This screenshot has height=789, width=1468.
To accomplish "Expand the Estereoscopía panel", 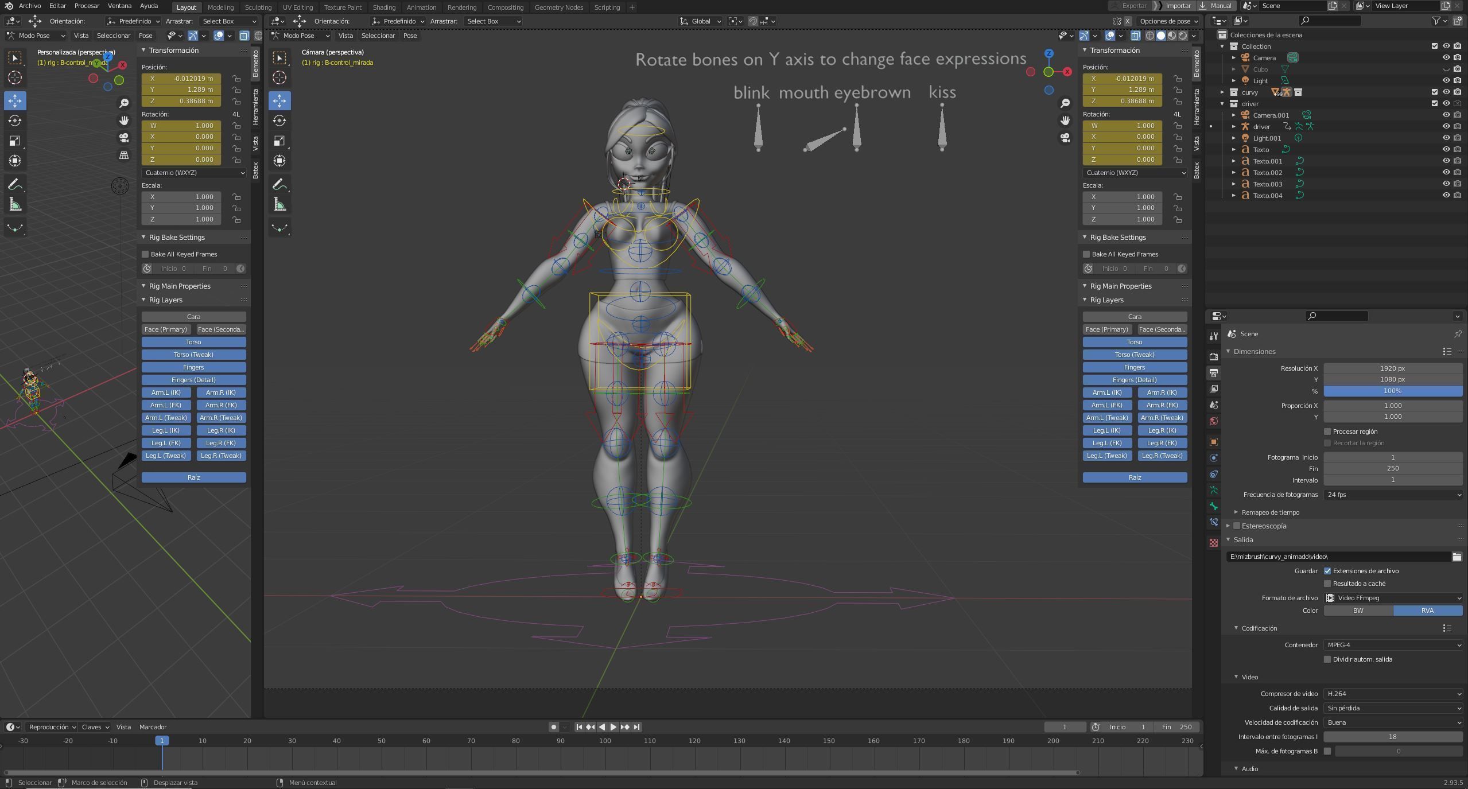I will pos(1228,526).
